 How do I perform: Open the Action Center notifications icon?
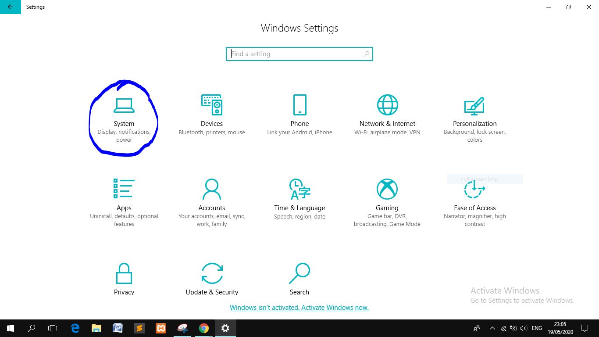585,328
